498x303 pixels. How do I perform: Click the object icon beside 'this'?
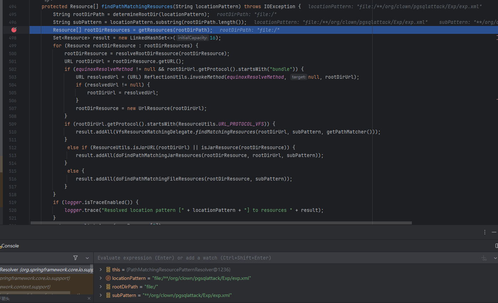point(109,270)
